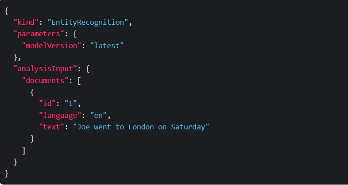The width and height of the screenshot is (348, 185).
Task: Click the opening square bracket after documents
Action: (x=79, y=80)
